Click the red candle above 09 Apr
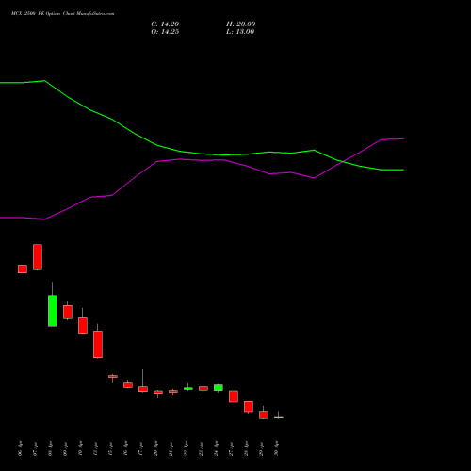The image size is (471, 471). 68,312
